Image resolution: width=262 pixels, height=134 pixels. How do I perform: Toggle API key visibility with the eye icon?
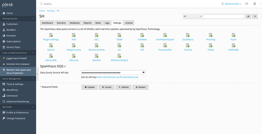(143, 72)
